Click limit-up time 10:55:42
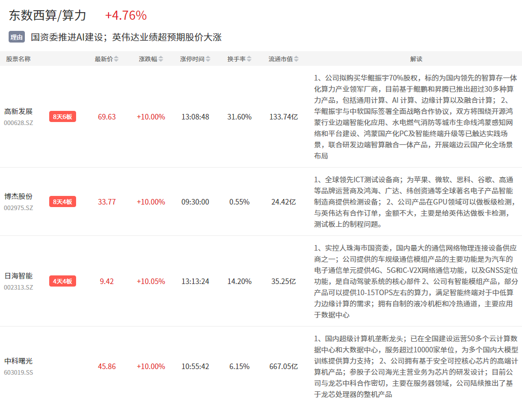 pos(195,367)
